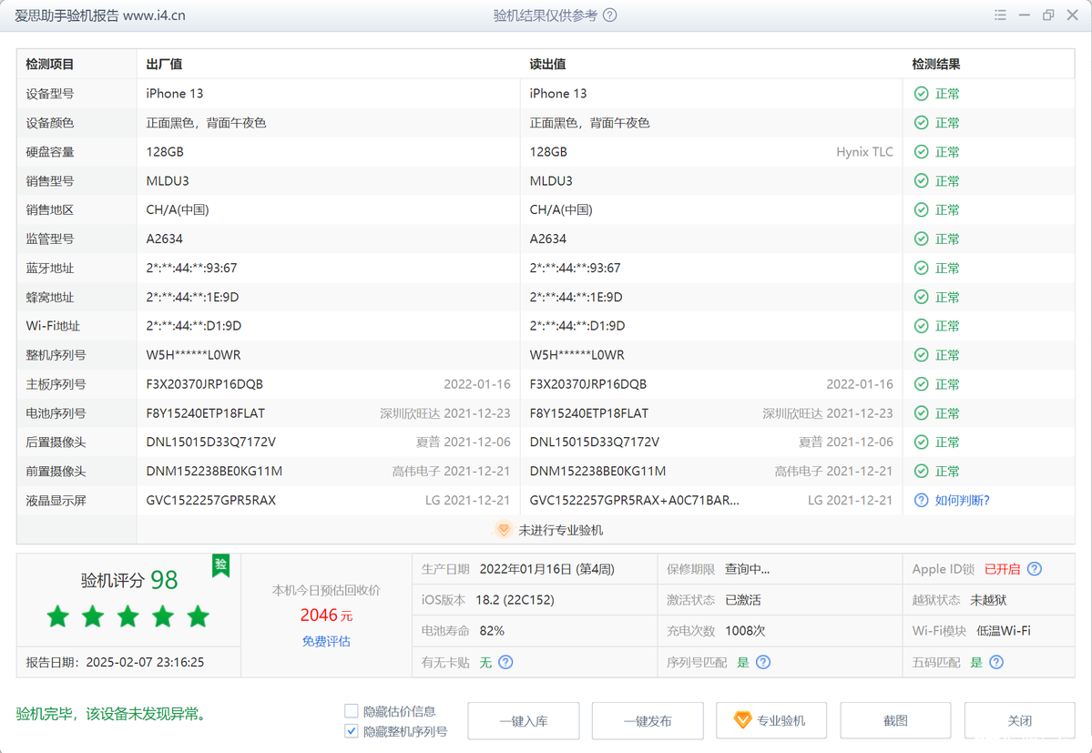1092x753 pixels.
Task: Click the help icon next to 序列号匹配
Action: point(762,662)
